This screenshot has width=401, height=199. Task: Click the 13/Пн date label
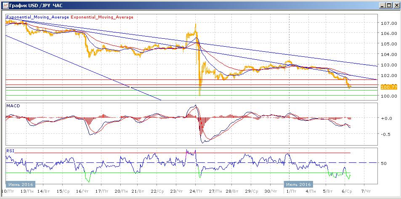coord(27,191)
